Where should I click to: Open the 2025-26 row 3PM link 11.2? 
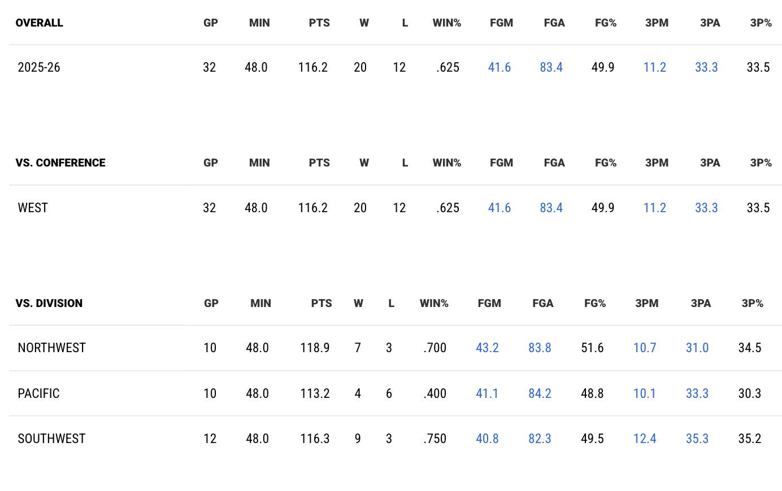click(654, 67)
